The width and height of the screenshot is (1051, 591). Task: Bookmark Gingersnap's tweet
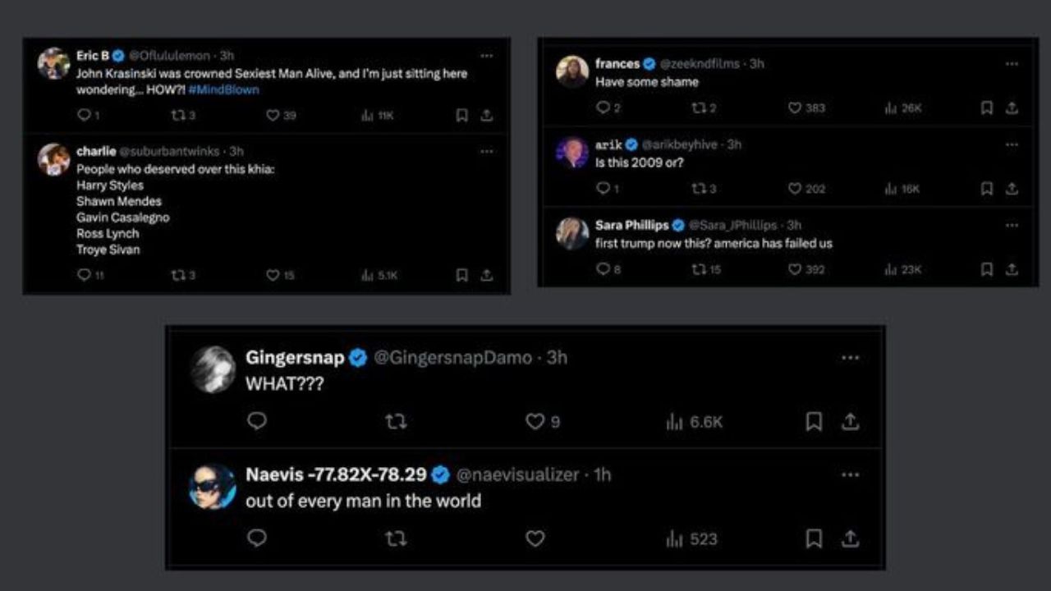pos(814,422)
